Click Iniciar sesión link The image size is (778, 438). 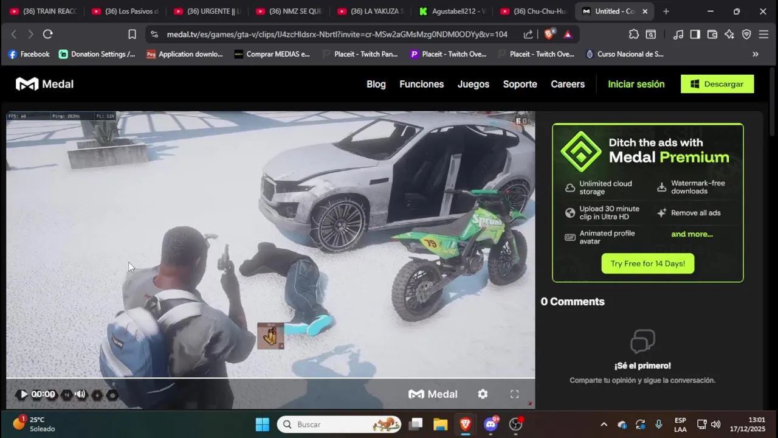636,84
